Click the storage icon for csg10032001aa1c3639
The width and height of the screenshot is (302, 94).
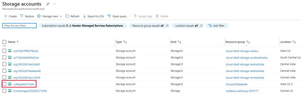tap(10, 78)
